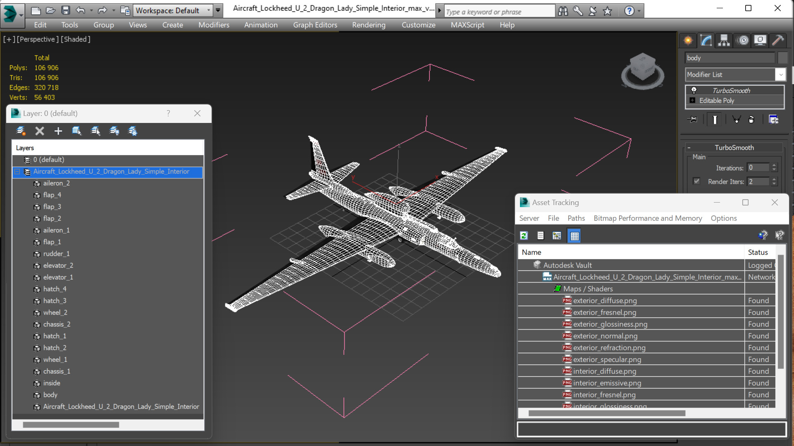The width and height of the screenshot is (794, 446).
Task: Open the Edit menu
Action: coord(40,25)
